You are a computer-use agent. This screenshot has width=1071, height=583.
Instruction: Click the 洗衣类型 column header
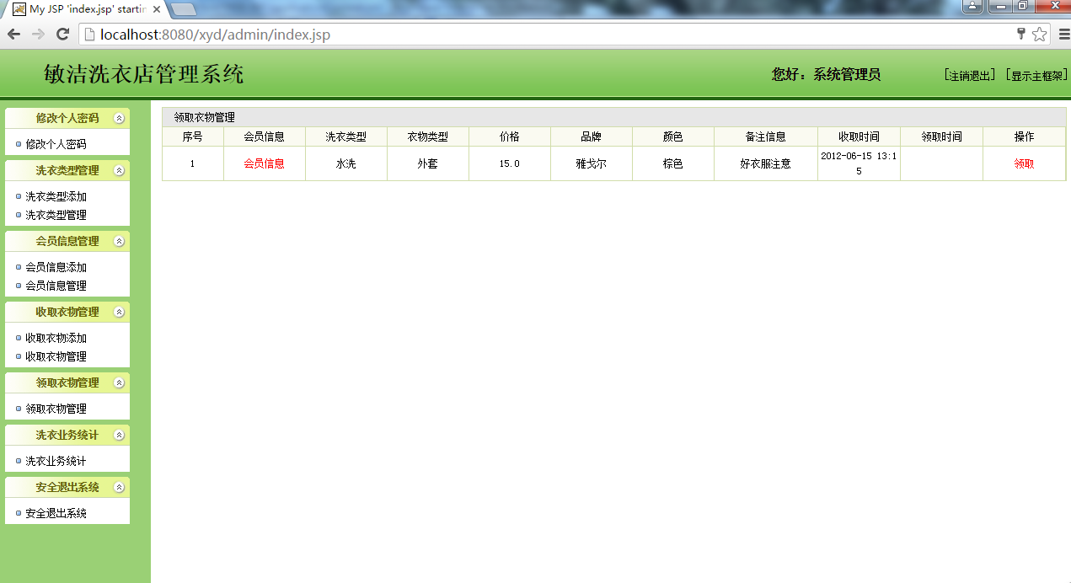(345, 136)
